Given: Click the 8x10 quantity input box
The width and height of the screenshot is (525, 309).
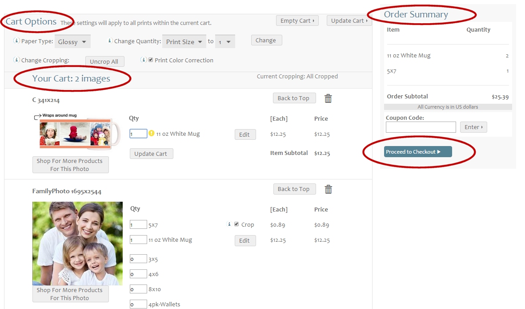Looking at the screenshot, I should [x=138, y=289].
